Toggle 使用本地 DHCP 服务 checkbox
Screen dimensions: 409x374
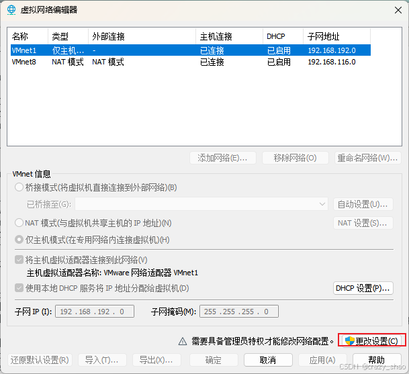click(x=19, y=288)
